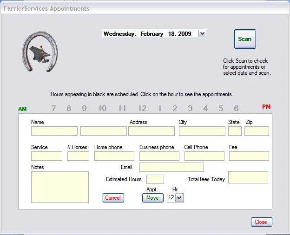This screenshot has width=290, height=235.
Task: Click the Business phone field
Action: pyautogui.click(x=159, y=156)
